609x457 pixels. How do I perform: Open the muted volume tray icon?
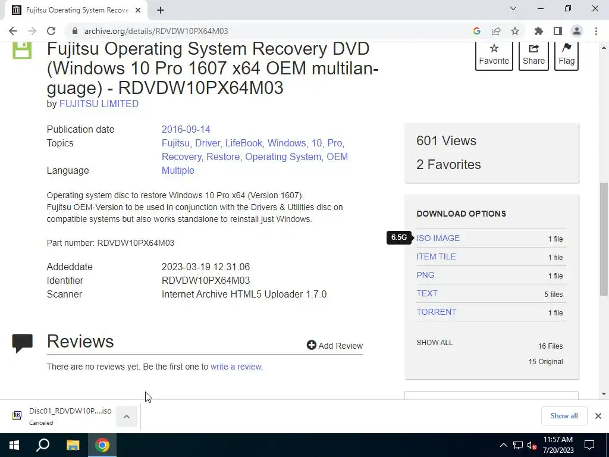click(532, 445)
